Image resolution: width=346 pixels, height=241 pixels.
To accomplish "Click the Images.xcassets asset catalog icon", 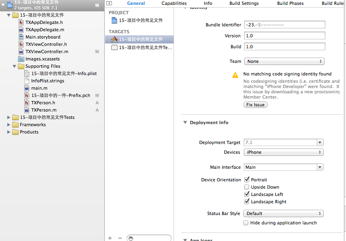I will (x=21, y=59).
